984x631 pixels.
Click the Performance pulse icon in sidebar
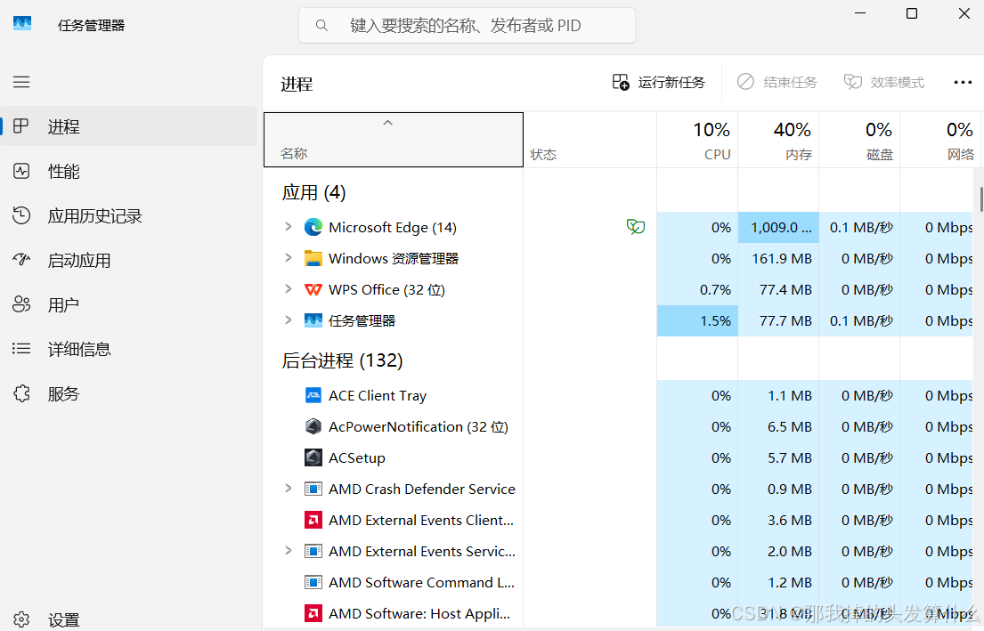coord(21,171)
